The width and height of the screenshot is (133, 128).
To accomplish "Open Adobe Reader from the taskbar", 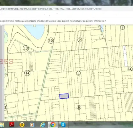I will coord(12,124).
